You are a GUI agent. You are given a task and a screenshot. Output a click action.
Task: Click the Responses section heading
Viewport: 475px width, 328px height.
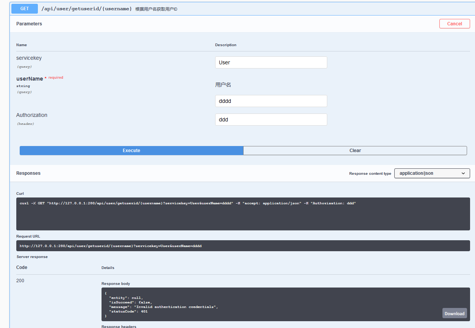[x=28, y=173]
